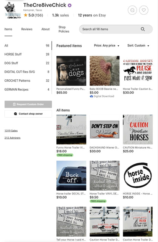Image resolution: width=158 pixels, height=242 pixels.
Task: Click the Star Seller badge icon
Action: [70, 5]
